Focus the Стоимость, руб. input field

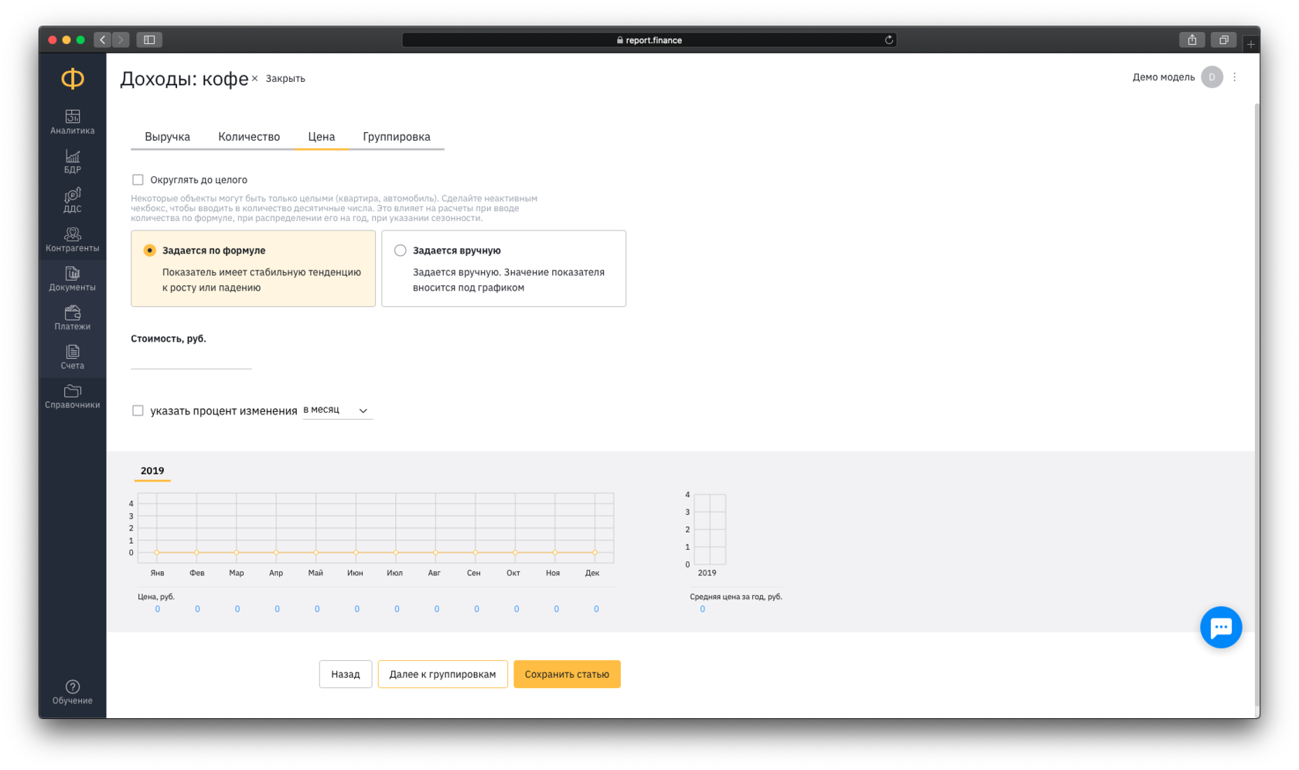[x=191, y=359]
